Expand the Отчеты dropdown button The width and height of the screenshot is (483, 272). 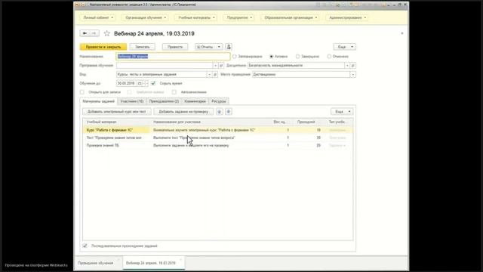[x=219, y=47]
